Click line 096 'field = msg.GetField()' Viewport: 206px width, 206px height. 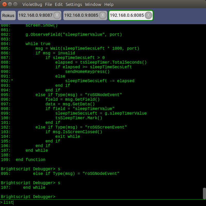73,99
